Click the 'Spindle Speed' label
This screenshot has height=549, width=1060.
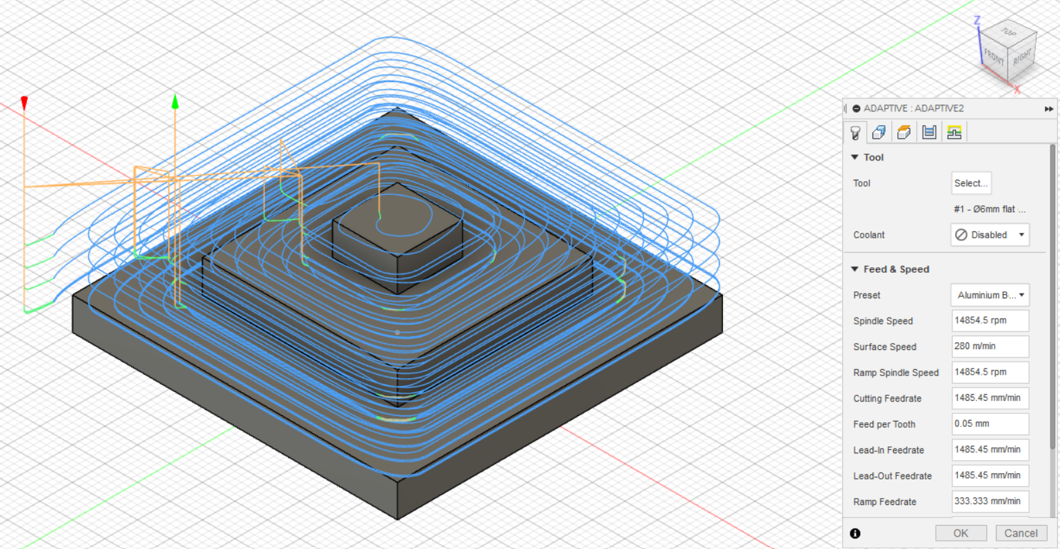[883, 321]
